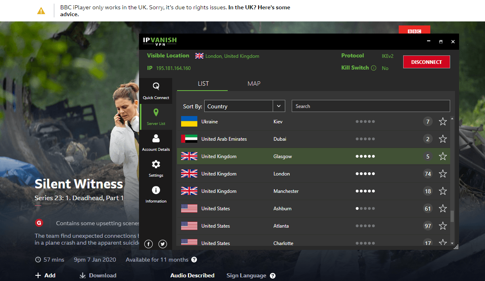Screen dimensions: 485x281
Task: Select the Kiev city name
Action: [278, 122]
